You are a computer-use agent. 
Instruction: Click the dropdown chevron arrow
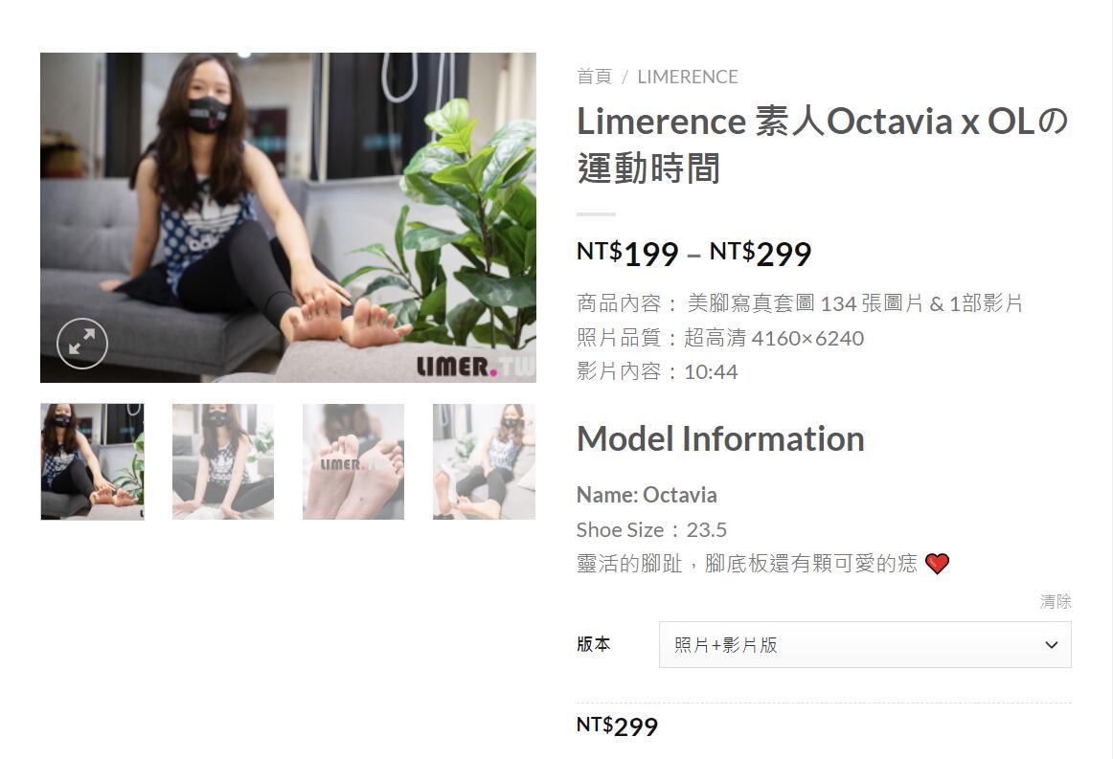tap(1052, 645)
